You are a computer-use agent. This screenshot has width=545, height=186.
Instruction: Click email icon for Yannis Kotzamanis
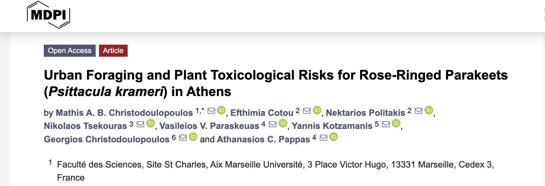386,124
